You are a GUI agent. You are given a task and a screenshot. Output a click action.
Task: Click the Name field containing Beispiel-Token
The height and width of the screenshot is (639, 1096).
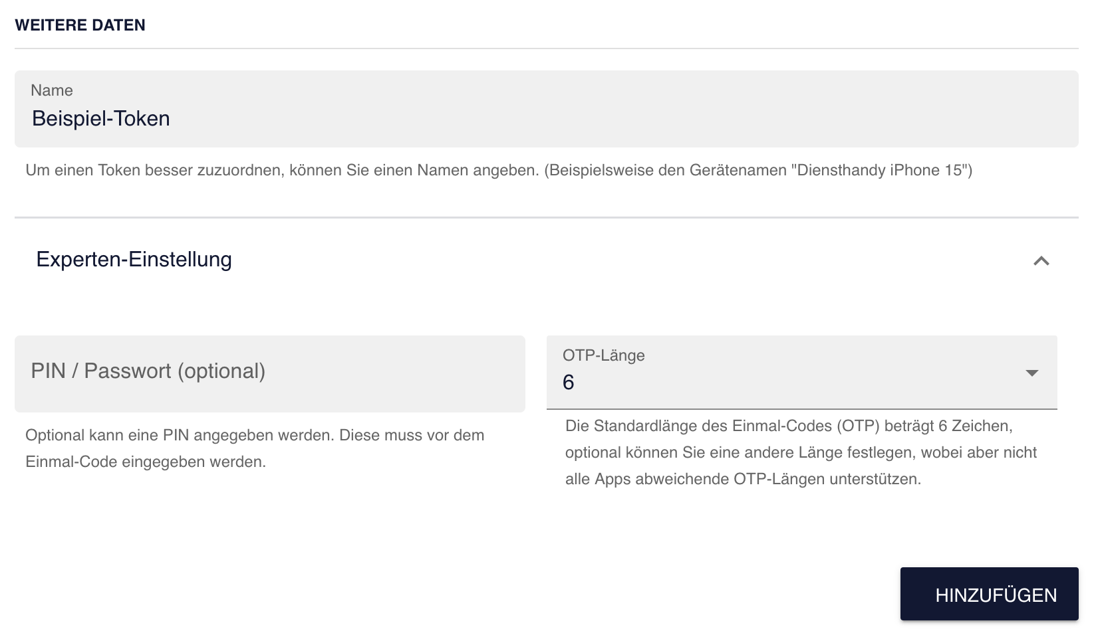pos(546,109)
